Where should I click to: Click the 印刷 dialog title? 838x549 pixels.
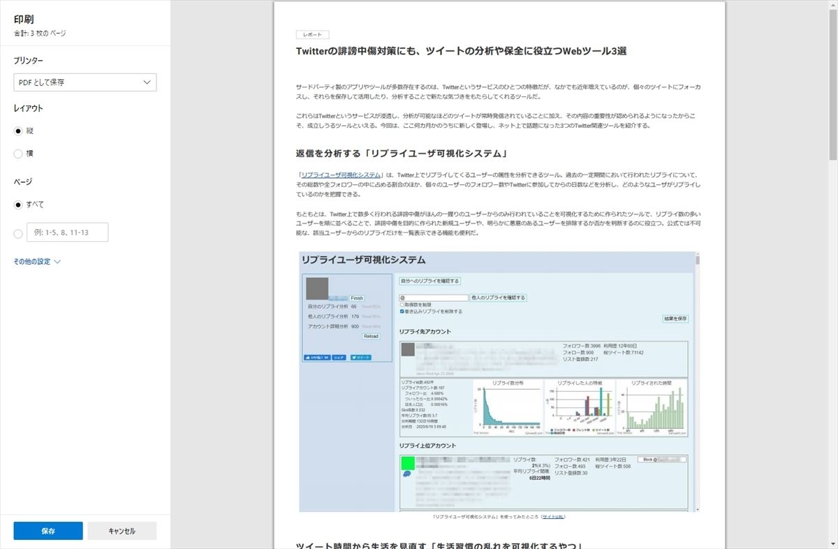click(23, 19)
